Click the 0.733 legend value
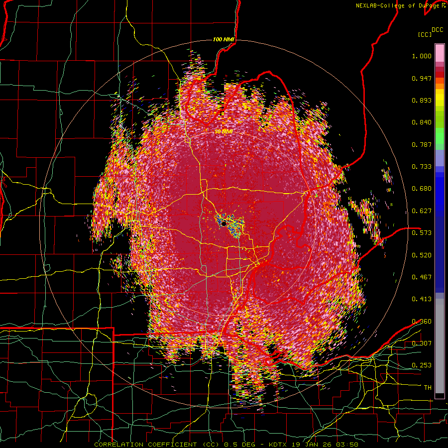Image resolution: width=448 pixels, height=448 pixels. coord(422,167)
